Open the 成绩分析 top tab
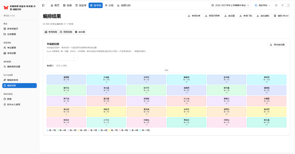 (x=124, y=5)
